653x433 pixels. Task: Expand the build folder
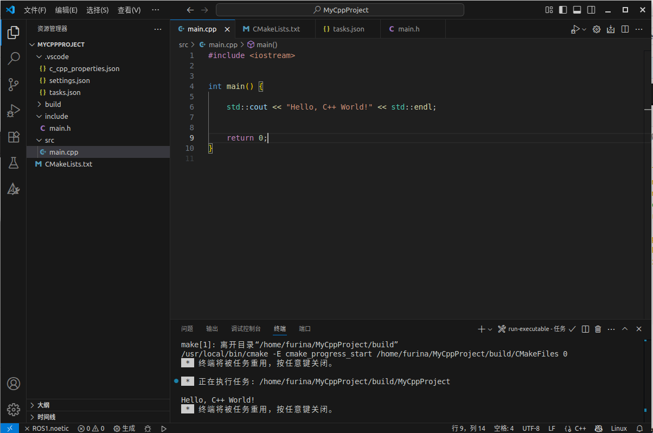53,104
